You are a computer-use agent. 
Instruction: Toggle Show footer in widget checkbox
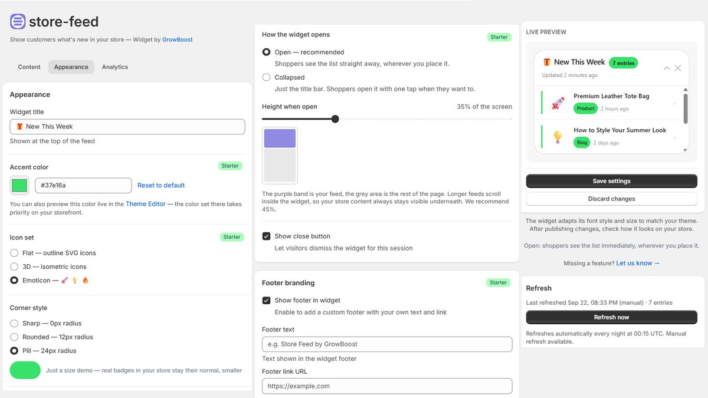pos(267,300)
